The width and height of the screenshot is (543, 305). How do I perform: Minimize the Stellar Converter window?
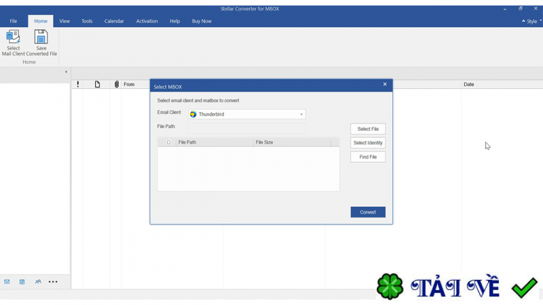[x=505, y=9]
